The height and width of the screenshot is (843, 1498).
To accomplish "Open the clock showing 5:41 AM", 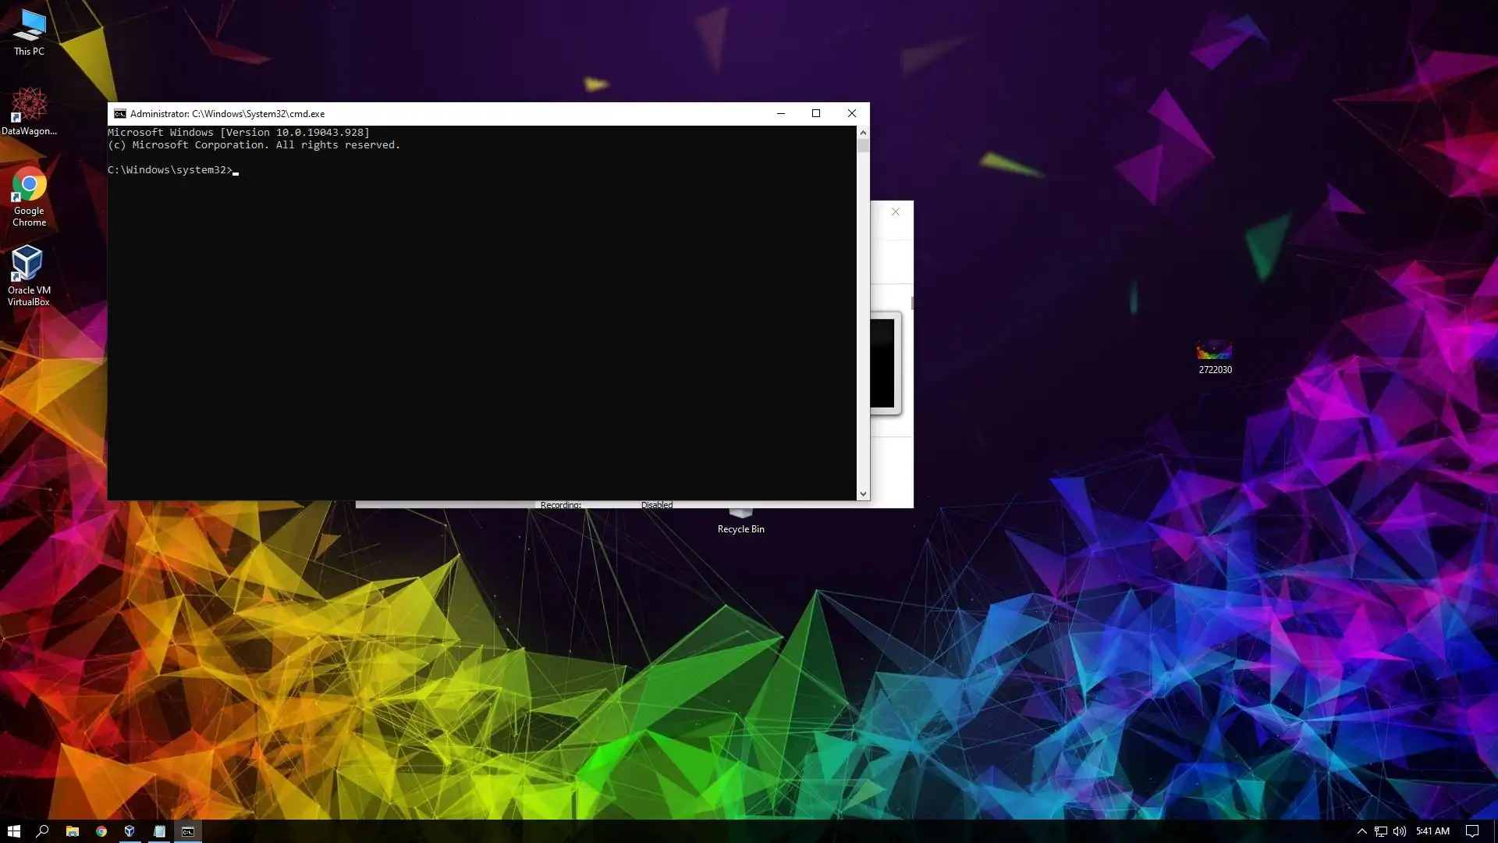I will coord(1432,831).
